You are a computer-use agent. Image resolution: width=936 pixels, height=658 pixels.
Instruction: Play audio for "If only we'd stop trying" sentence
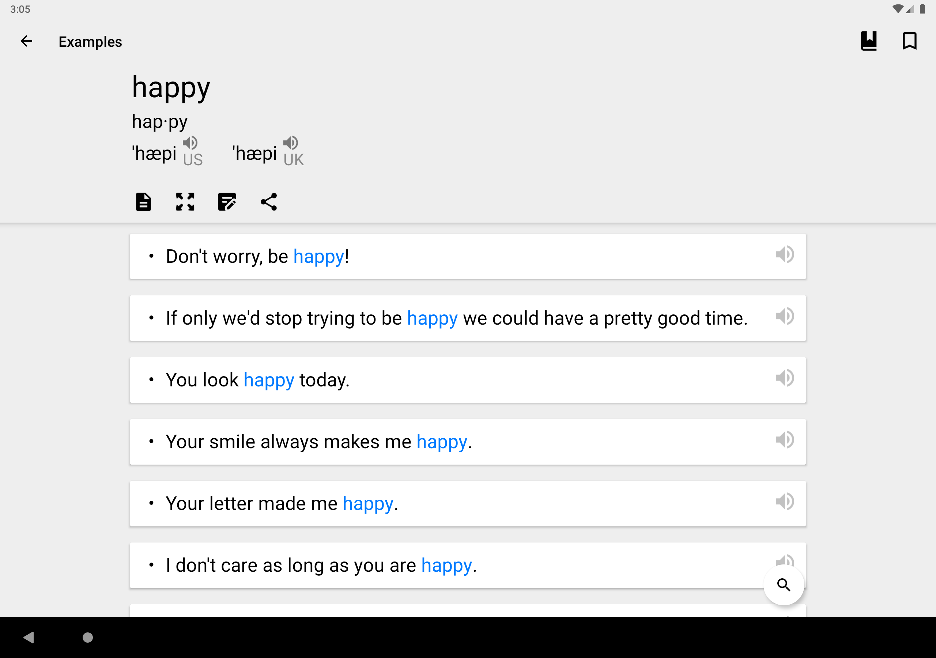(x=784, y=316)
